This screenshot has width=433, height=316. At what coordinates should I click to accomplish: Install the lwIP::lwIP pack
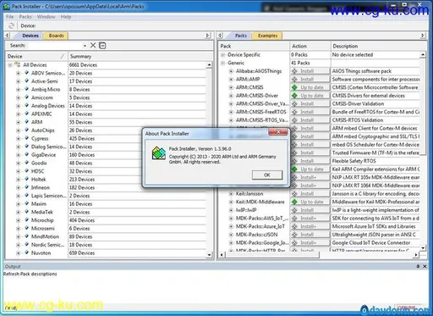click(310, 210)
